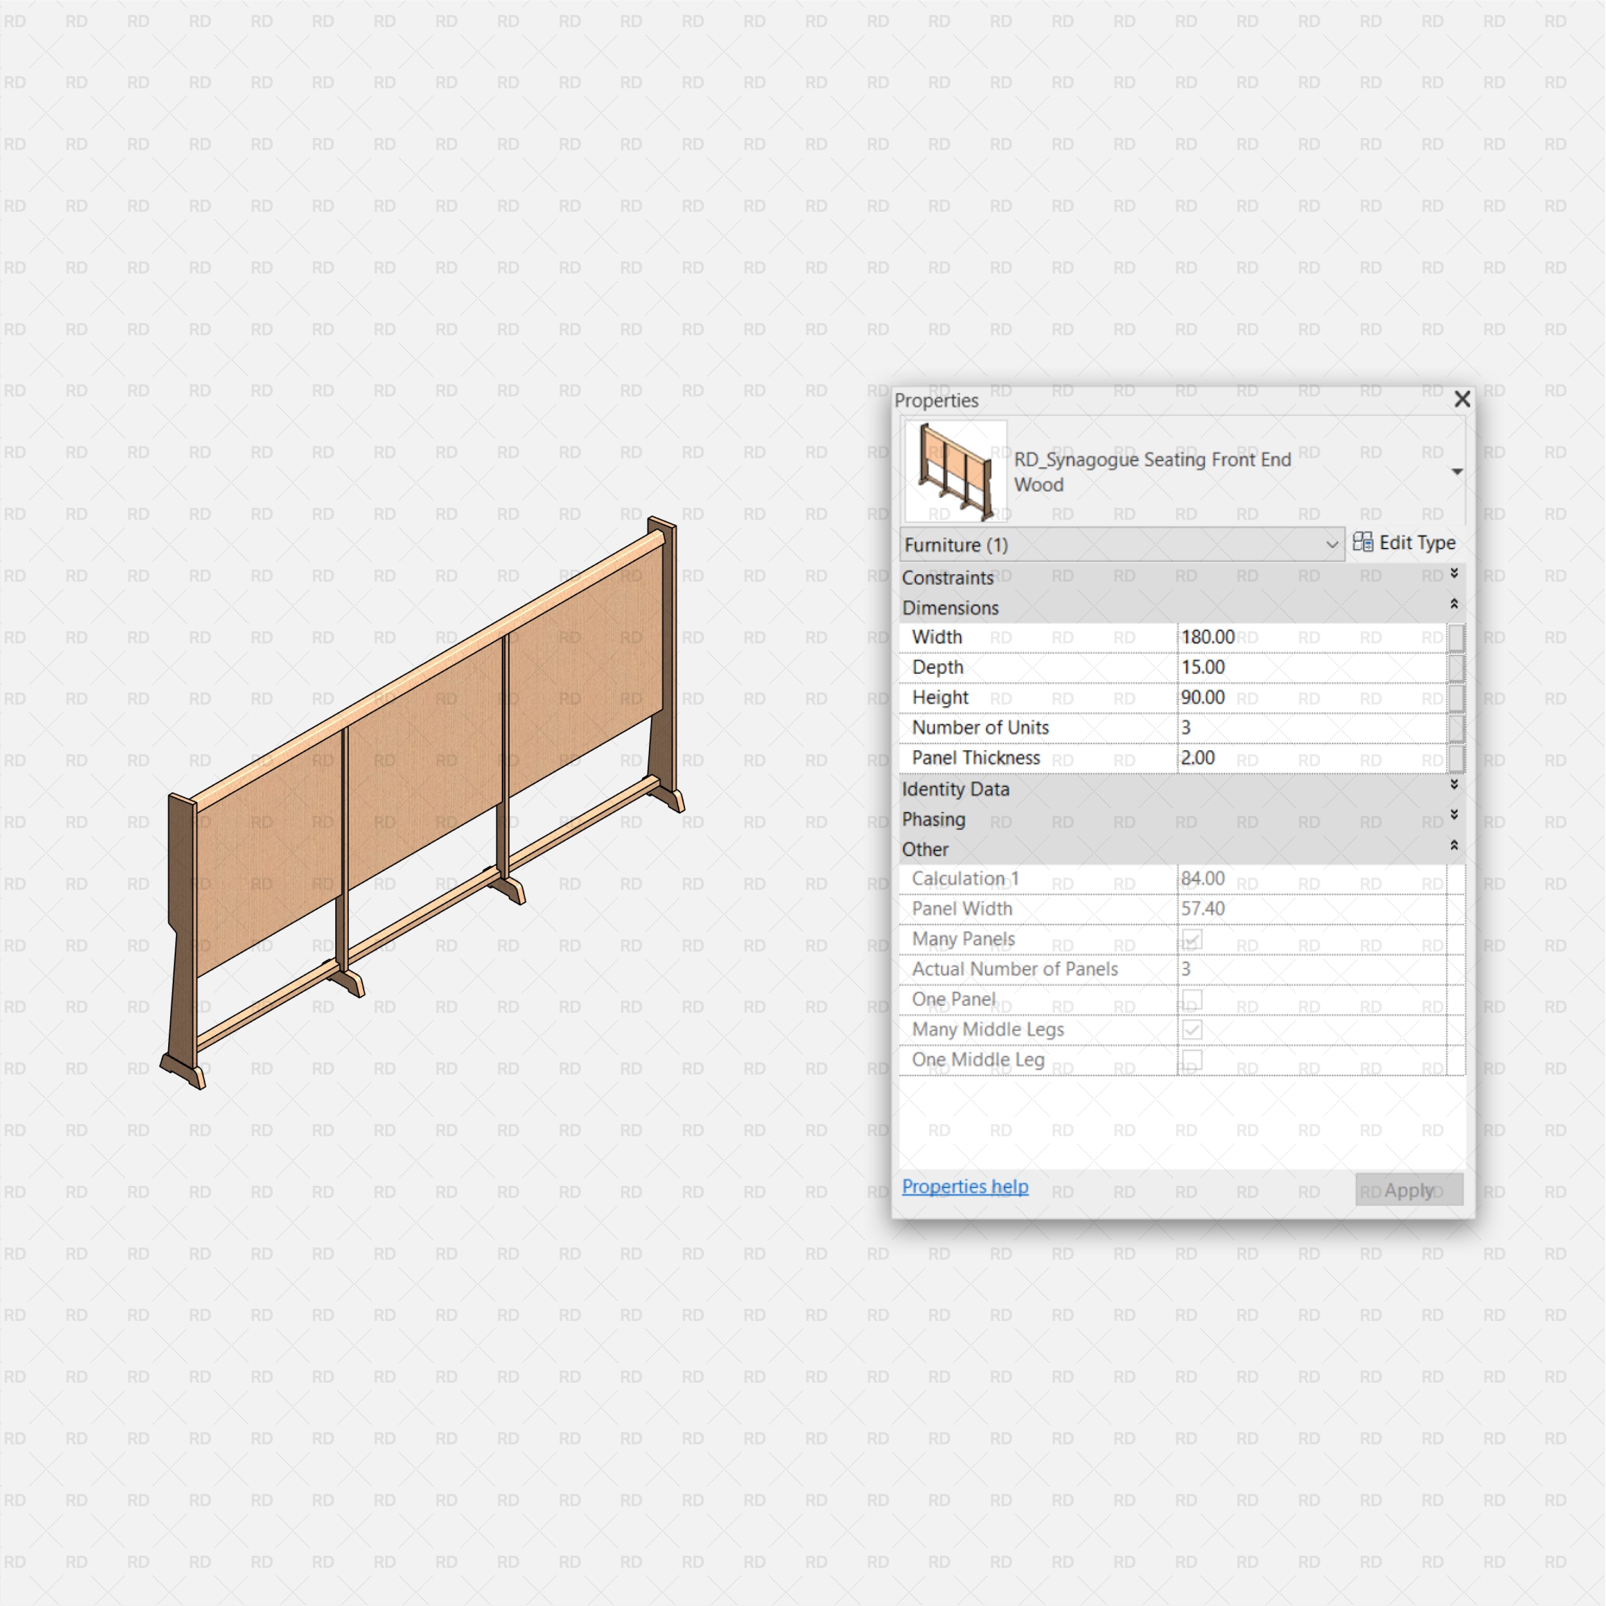Viewport: 1606px width, 1606px height.
Task: Collapse the Other section
Action: 1455,845
